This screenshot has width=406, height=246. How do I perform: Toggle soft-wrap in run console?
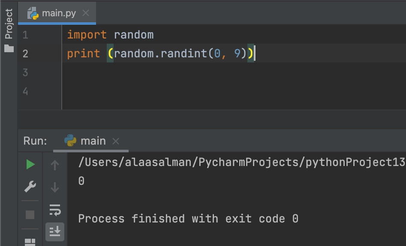pyautogui.click(x=55, y=210)
